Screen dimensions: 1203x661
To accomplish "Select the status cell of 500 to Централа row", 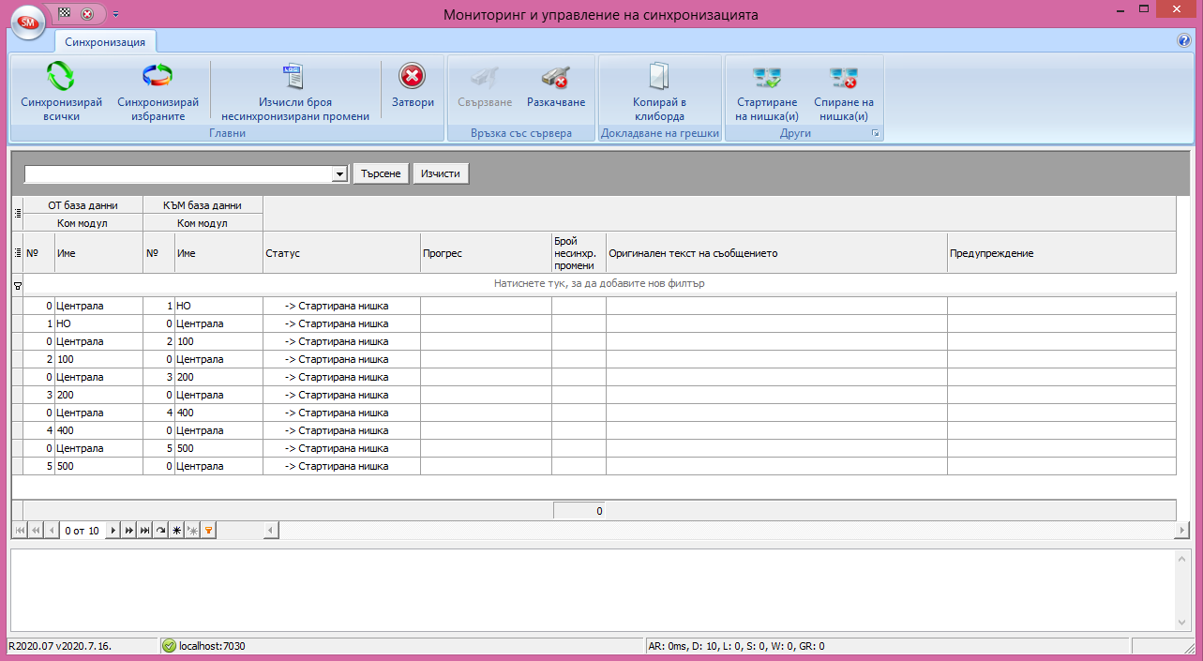I will pos(341,466).
